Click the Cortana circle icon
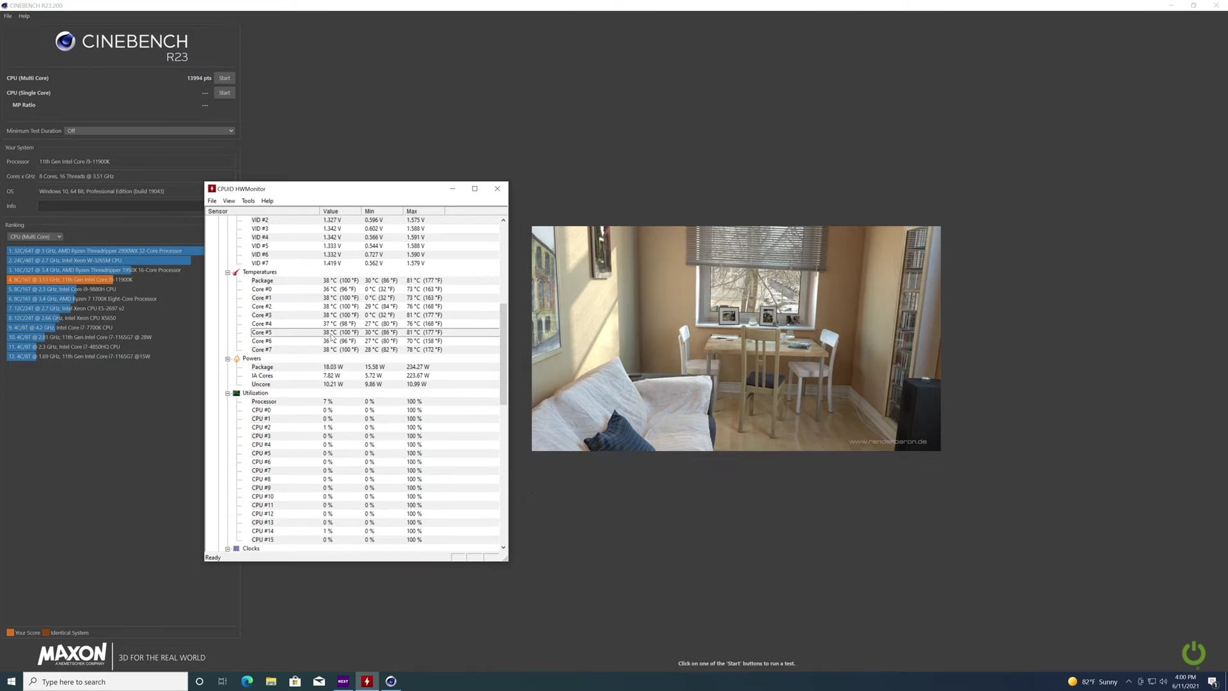1228x691 pixels. coord(199,681)
